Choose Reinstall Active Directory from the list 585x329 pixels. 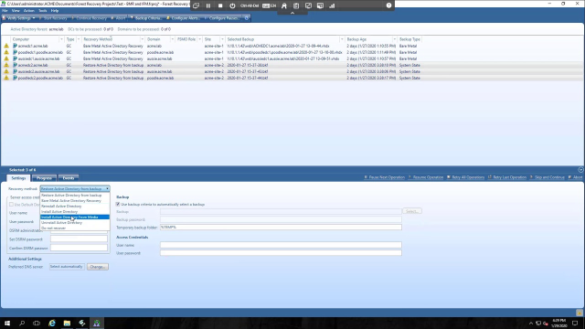(75, 206)
